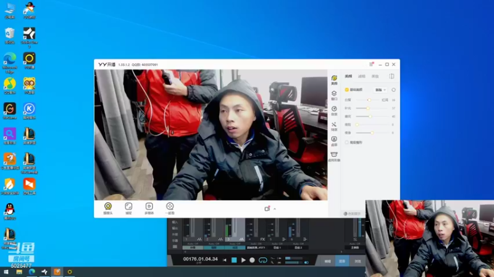Toggle the small blue switch at the transport's right end

tap(306, 262)
